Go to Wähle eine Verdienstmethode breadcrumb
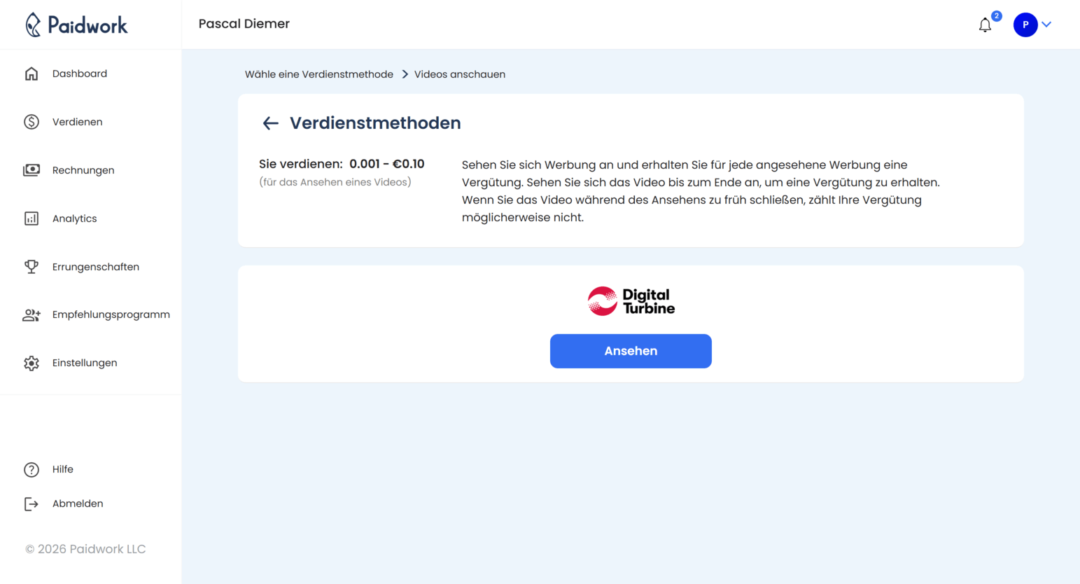This screenshot has height=584, width=1080. point(319,74)
